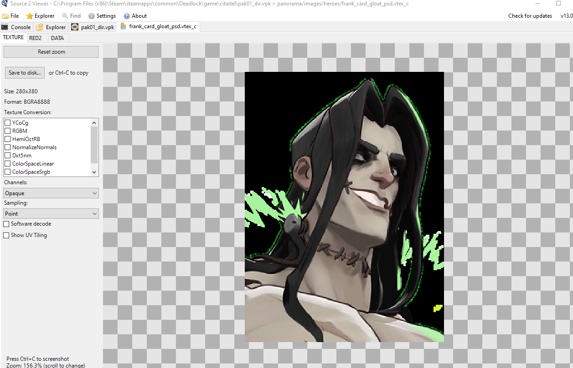
Task: Click the Texture Conversion list scrollbar thumb
Action: tap(94, 145)
